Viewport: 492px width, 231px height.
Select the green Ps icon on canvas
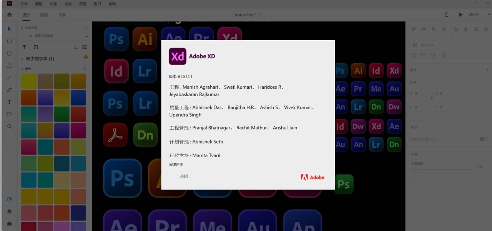point(344,184)
